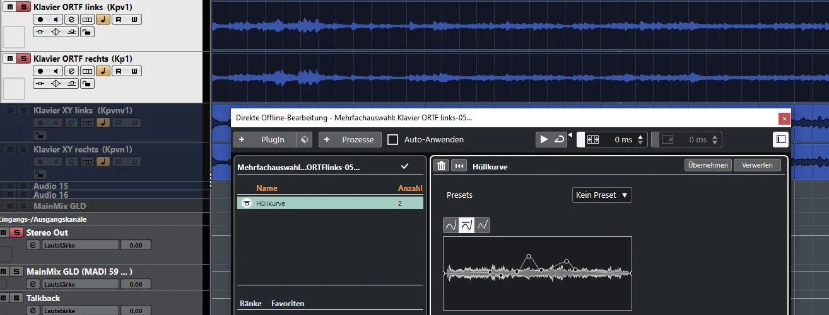829x315 pixels.
Task: Open channel settings for Klavier ORTF links
Action: pos(72,20)
